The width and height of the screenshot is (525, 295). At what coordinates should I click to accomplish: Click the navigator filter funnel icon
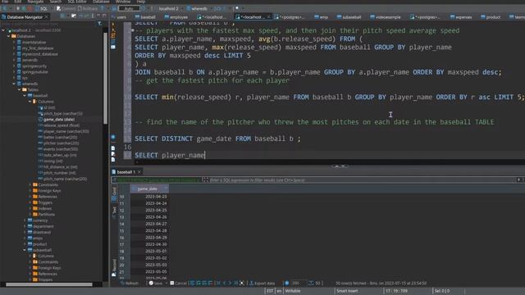point(100,24)
